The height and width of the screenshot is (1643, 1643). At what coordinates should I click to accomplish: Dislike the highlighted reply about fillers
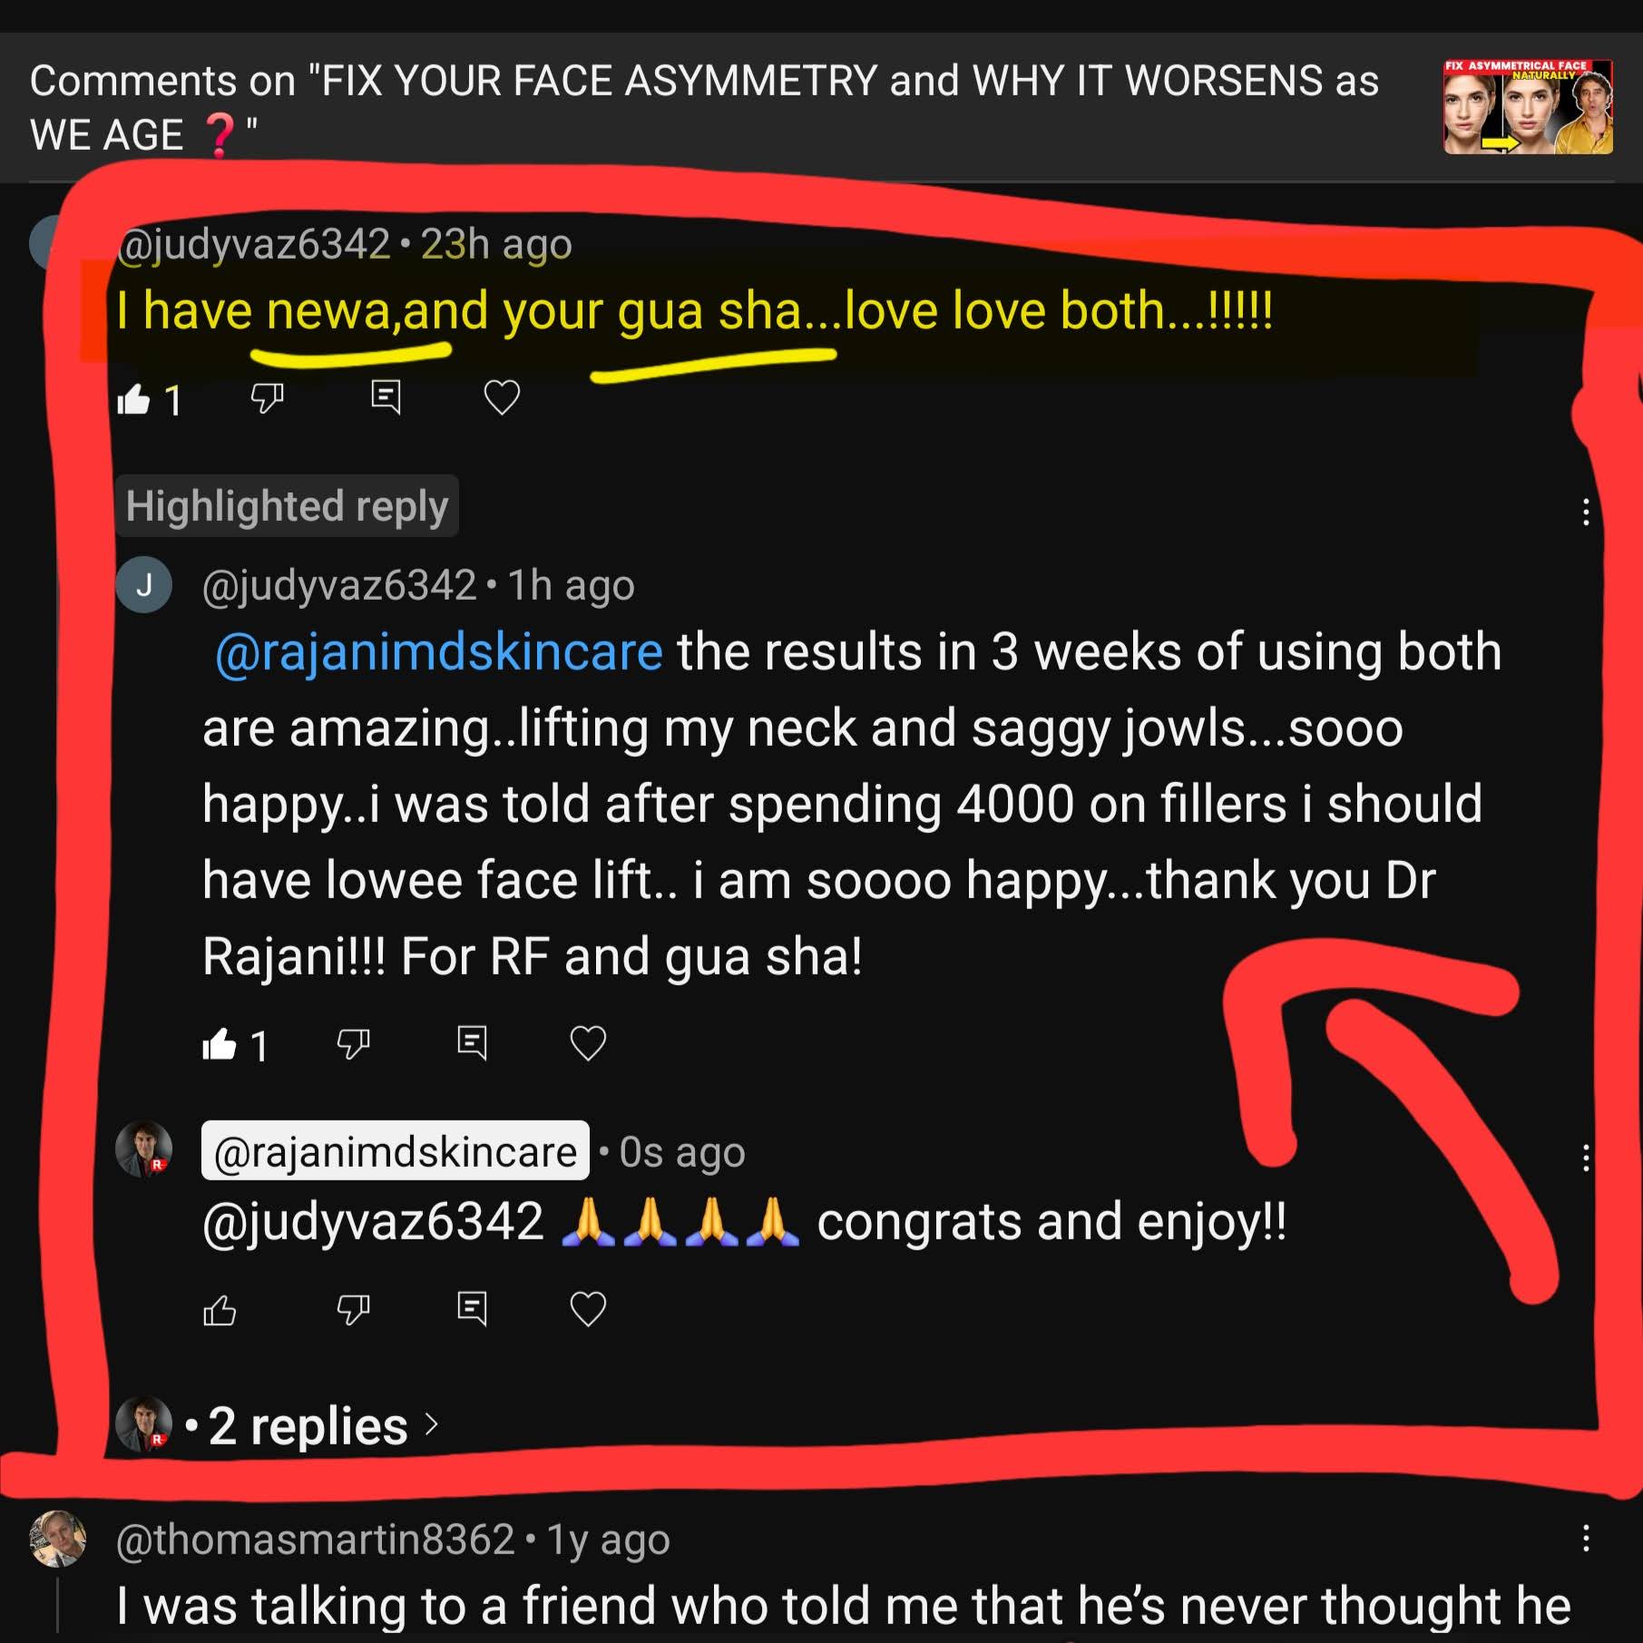click(x=353, y=1044)
